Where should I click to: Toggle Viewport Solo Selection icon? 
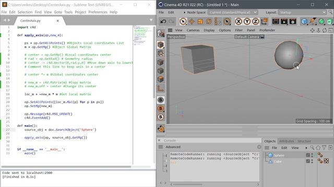coord(161,117)
